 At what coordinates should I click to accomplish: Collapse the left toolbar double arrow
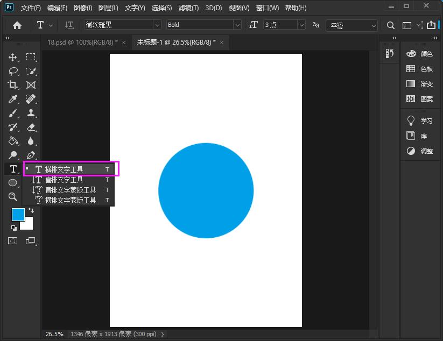pos(8,38)
